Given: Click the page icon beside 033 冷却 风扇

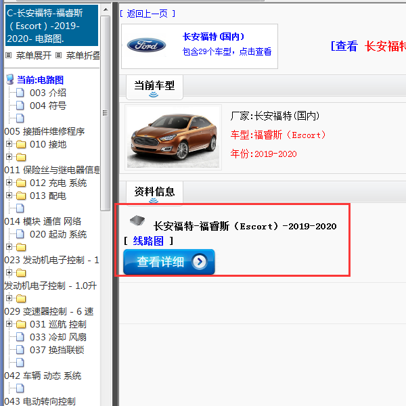Looking at the screenshot, I should [x=20, y=337].
